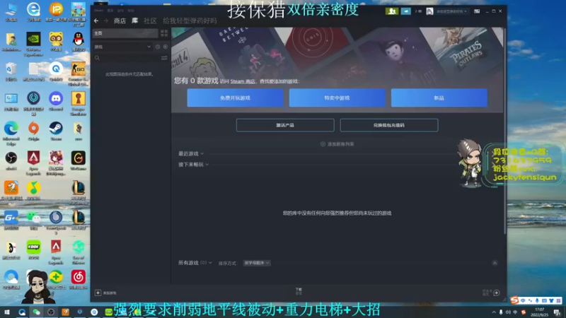Click the blue announcements icon
Viewport: 566px width, 318px height.
tap(405, 11)
